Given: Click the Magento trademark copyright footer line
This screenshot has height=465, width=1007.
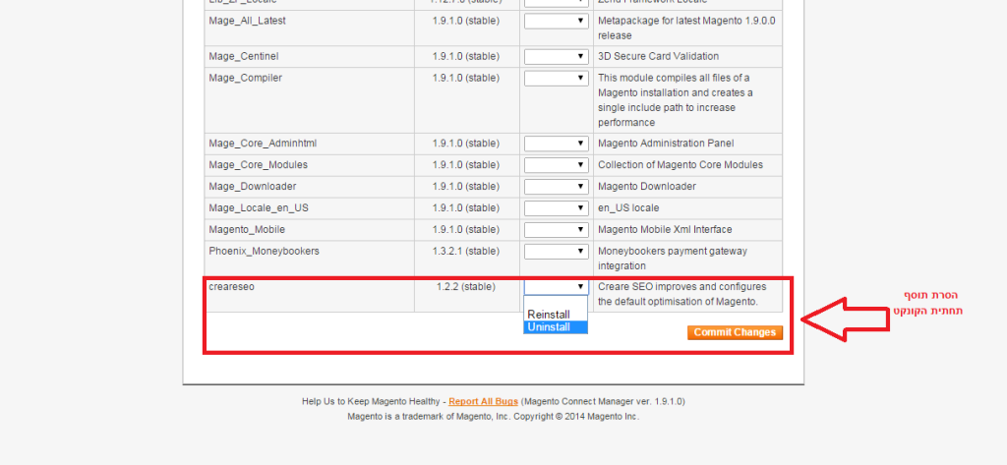Looking at the screenshot, I should pos(494,416).
